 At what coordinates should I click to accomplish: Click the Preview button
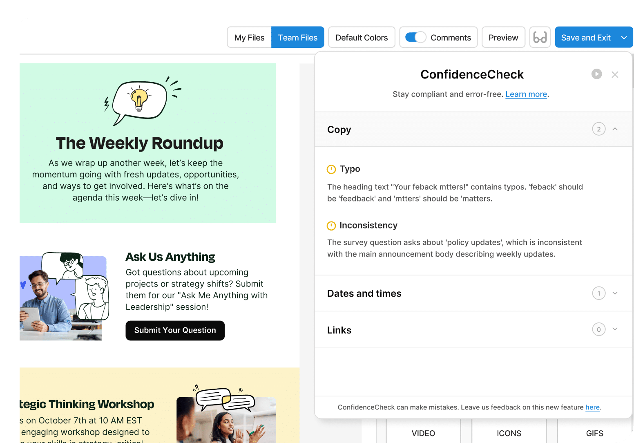[503, 38]
